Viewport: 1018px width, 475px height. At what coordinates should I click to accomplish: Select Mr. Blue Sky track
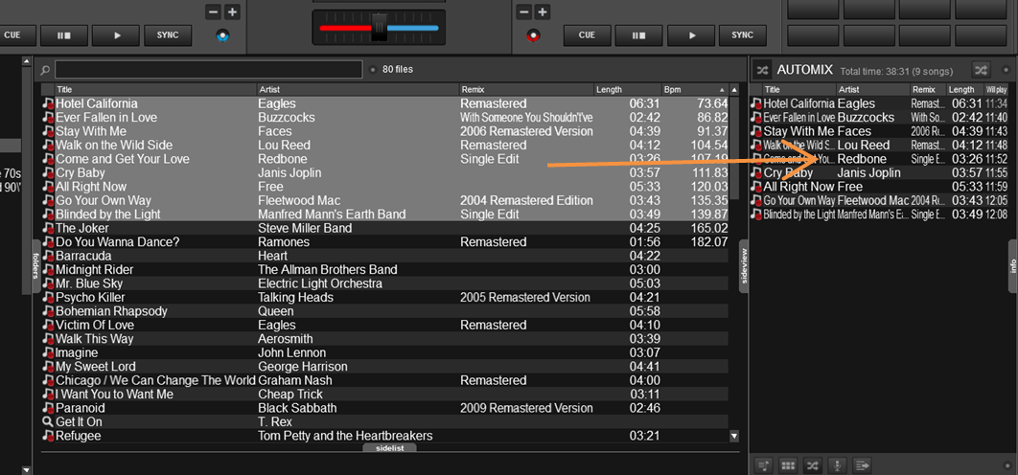tap(384, 283)
